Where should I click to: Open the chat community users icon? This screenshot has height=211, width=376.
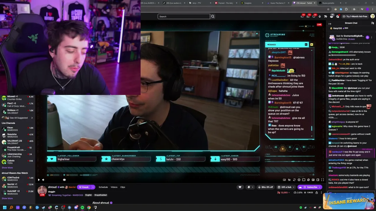pos(372,23)
